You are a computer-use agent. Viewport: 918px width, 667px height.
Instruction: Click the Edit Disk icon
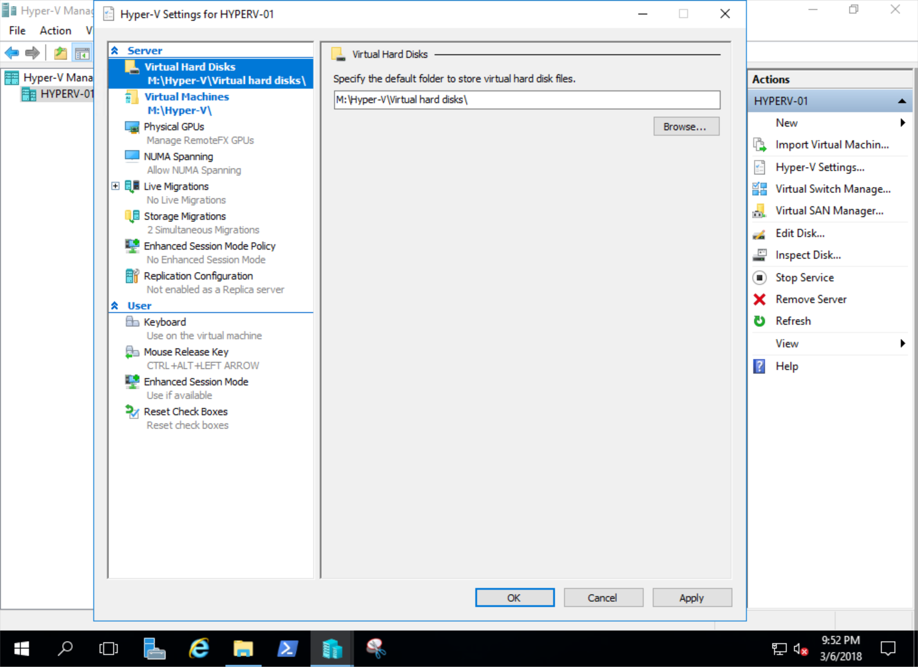pyautogui.click(x=760, y=233)
